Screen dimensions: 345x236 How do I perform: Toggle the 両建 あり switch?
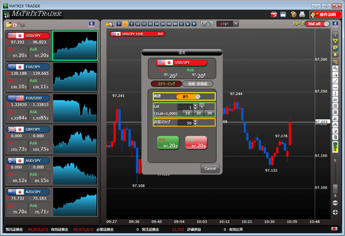(x=188, y=97)
